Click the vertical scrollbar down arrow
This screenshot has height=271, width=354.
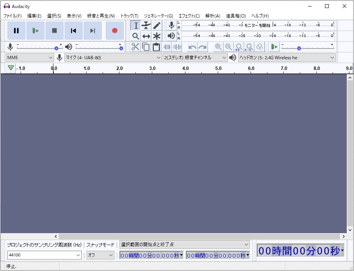coord(350,230)
